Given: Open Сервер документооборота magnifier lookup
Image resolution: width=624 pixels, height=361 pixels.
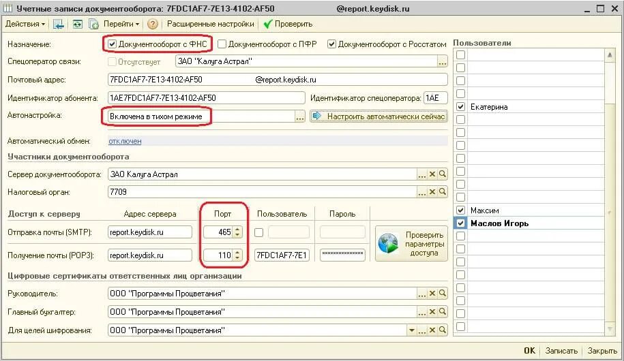Looking at the screenshot, I should [x=442, y=174].
